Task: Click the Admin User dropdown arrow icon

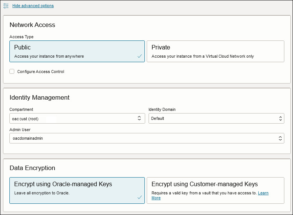Action: coord(281,138)
